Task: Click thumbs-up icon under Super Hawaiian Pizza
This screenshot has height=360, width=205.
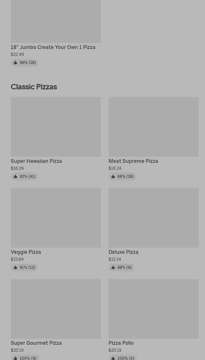Action: coord(15,177)
